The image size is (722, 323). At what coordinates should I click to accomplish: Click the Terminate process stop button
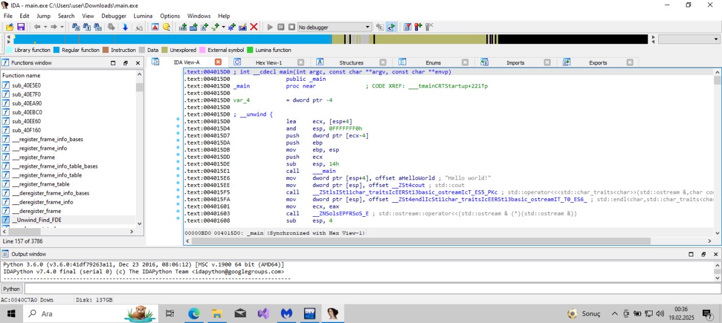(x=292, y=27)
